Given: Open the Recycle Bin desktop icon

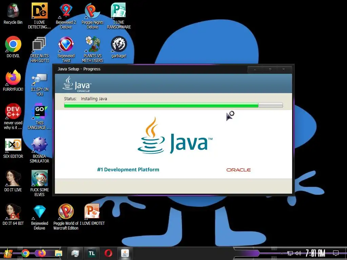Looking at the screenshot, I should (13, 14).
